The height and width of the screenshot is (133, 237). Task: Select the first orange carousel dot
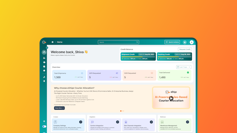(x=121, y=111)
